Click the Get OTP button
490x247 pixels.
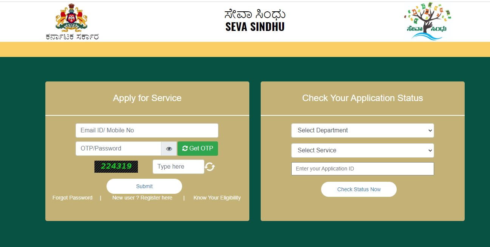tap(198, 149)
